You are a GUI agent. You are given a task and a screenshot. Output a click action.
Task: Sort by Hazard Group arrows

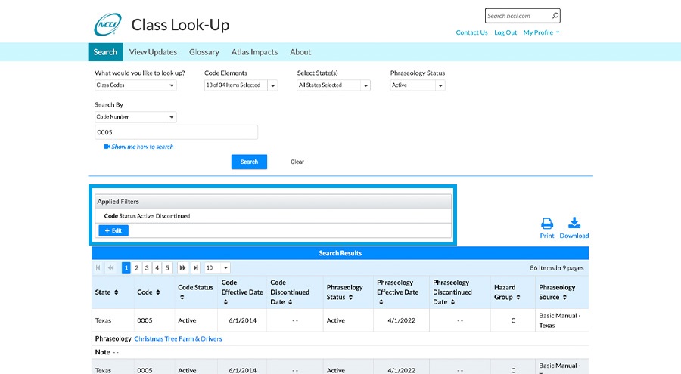[518, 297]
